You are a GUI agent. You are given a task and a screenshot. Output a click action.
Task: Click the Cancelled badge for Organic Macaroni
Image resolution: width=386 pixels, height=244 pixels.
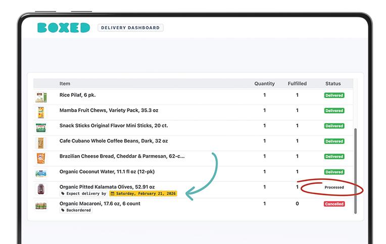pyautogui.click(x=334, y=204)
